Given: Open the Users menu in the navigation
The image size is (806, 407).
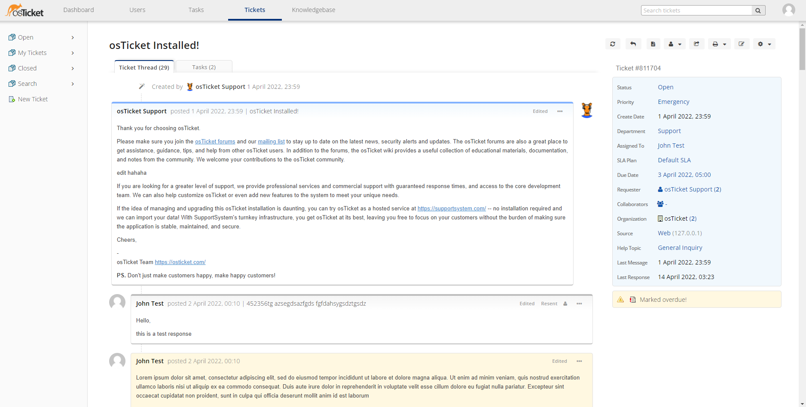Looking at the screenshot, I should (x=137, y=9).
